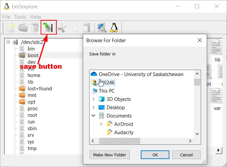Image resolution: width=227 pixels, height=167 pixels.
Task: Click the folder list scroll up arrow
Action: (197, 74)
